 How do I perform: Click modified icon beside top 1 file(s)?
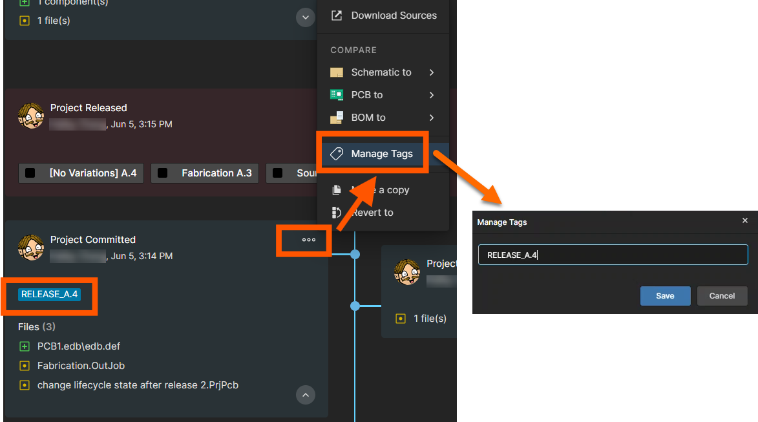24,21
